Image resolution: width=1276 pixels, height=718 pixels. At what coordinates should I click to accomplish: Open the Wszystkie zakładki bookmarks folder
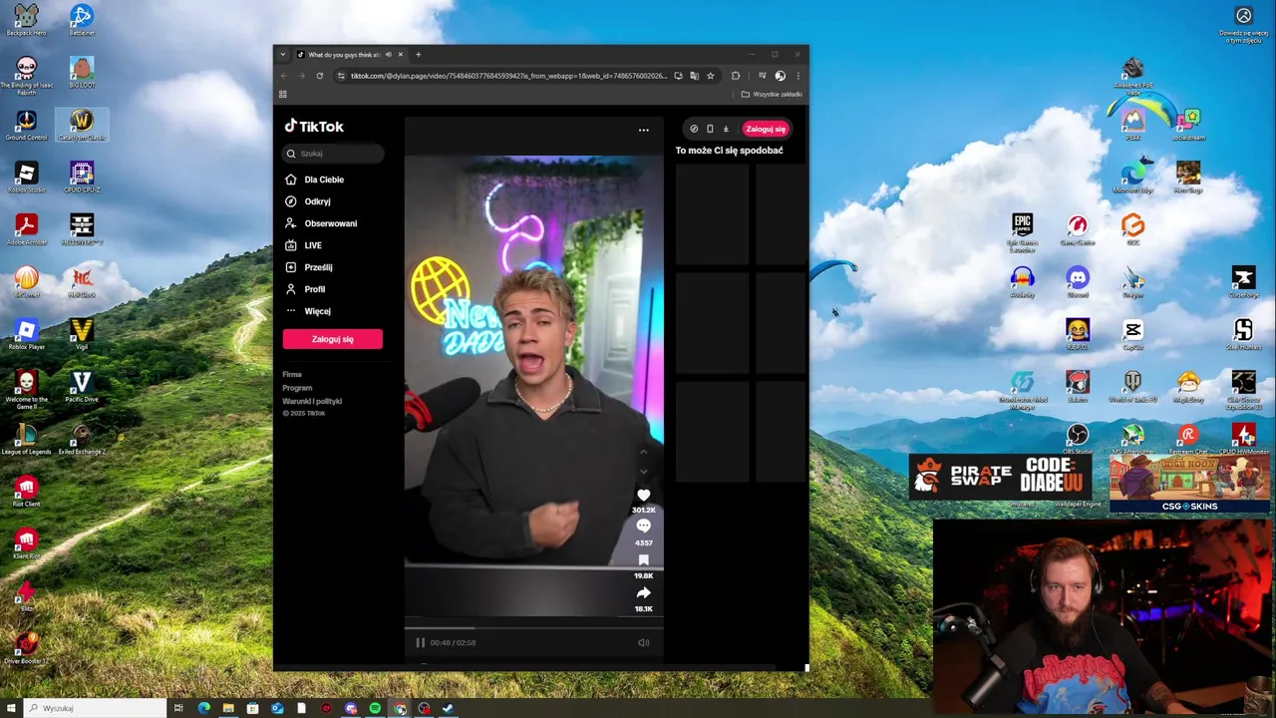[x=772, y=95]
